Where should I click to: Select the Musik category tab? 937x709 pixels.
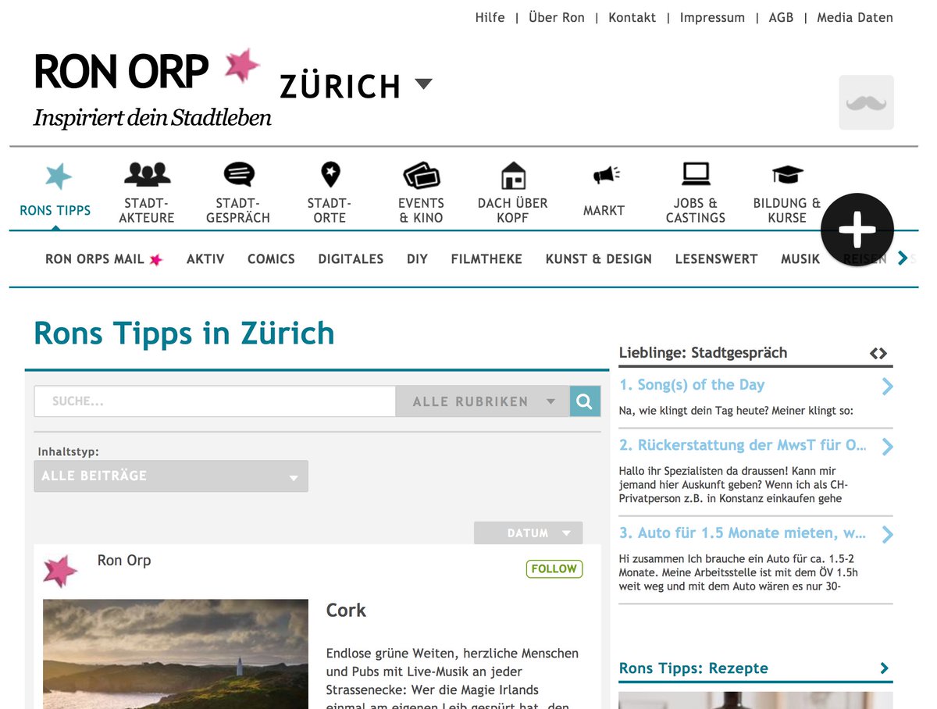(x=800, y=259)
